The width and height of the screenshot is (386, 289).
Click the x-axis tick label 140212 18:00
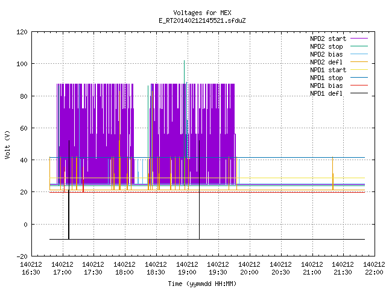[x=125, y=268]
